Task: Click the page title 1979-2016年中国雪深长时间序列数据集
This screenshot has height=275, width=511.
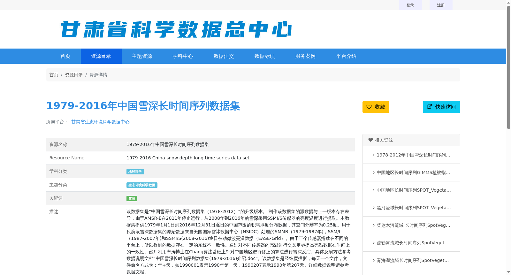Action: (x=143, y=106)
